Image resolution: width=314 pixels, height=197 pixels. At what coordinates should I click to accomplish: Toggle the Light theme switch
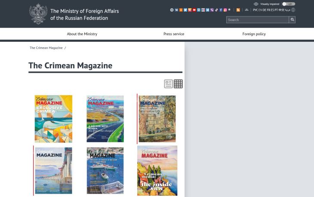pos(288,4)
